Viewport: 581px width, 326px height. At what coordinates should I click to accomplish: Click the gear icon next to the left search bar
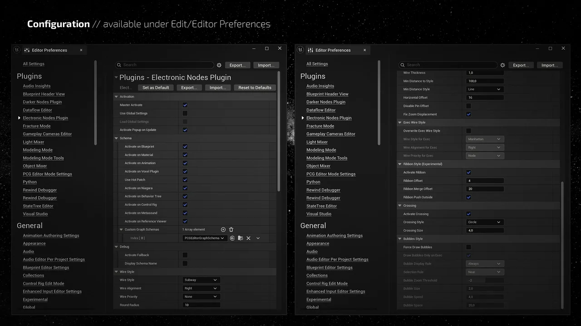click(219, 65)
